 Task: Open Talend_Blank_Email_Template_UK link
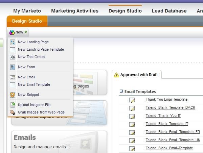coord(173,140)
